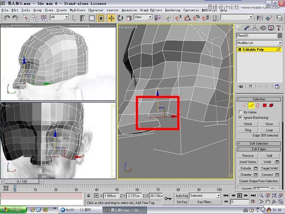285x214 pixels.
Task: Click the Grow selection button
Action: tap(269, 124)
